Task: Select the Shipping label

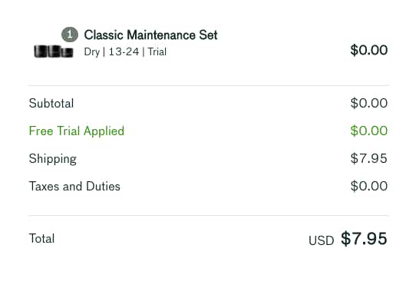Action: coord(53,159)
